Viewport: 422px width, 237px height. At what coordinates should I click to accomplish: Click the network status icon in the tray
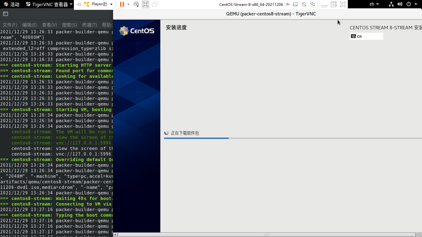[x=391, y=4]
